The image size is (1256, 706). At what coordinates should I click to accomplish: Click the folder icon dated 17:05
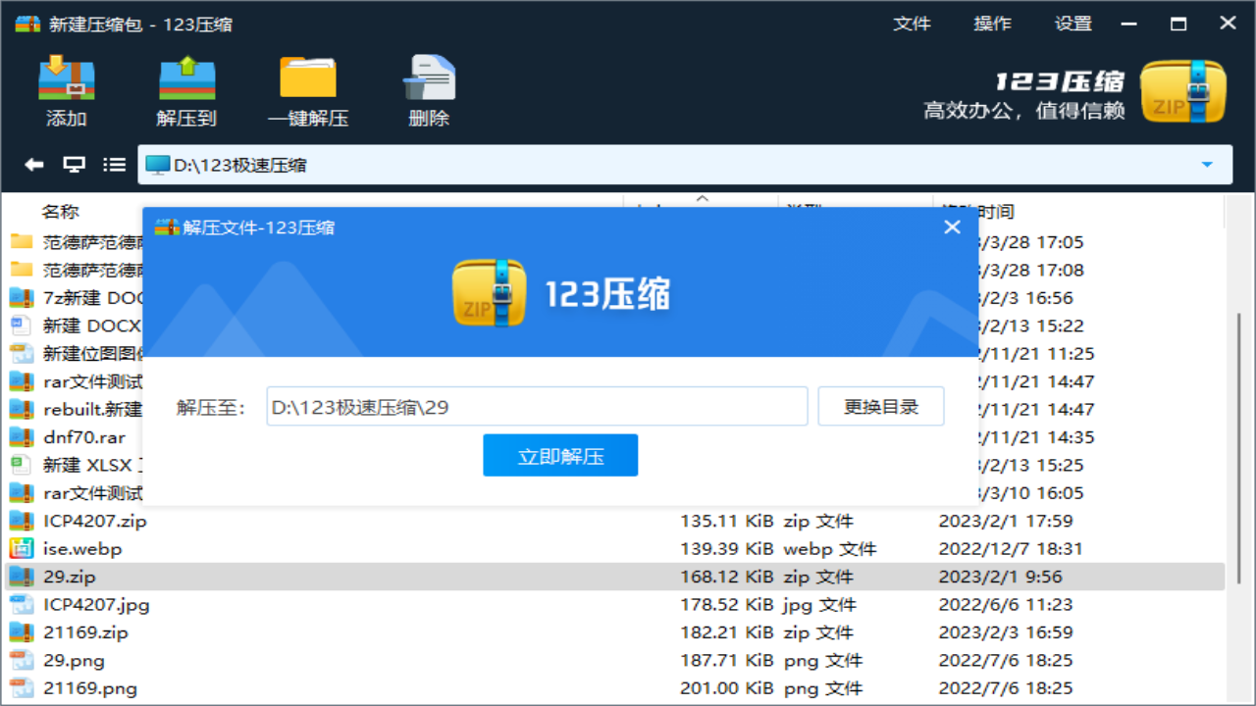point(22,241)
